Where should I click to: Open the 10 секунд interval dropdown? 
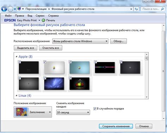point(73,112)
